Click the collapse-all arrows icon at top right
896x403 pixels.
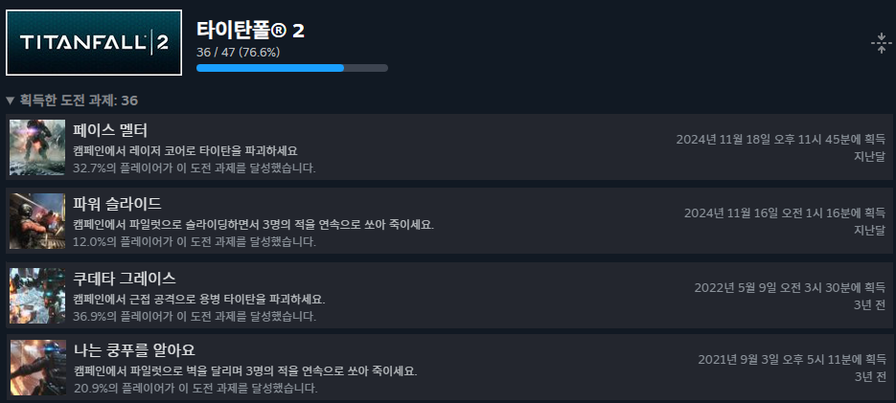881,44
